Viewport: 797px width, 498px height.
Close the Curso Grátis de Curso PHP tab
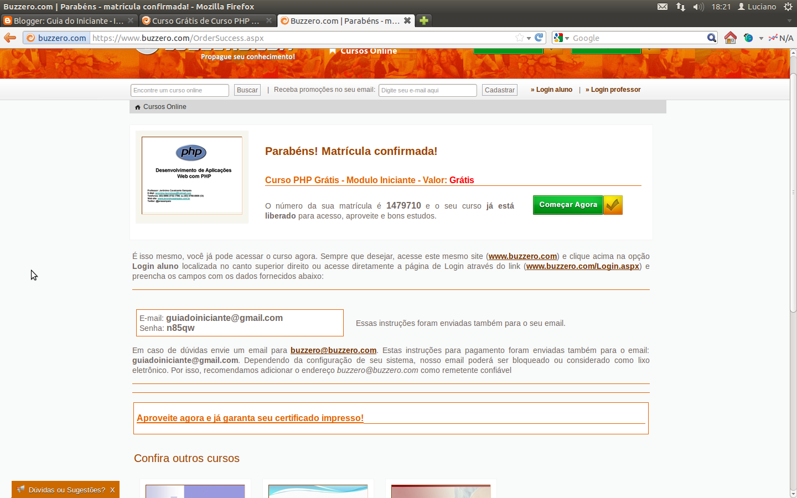click(x=269, y=20)
